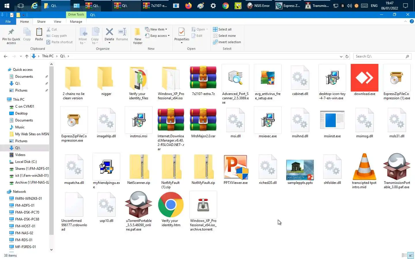
Task: Switch to large icons view in status bar
Action: pos(411,255)
